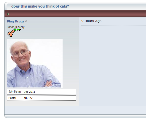Click the orange pixel-art rank icon

[12, 33]
